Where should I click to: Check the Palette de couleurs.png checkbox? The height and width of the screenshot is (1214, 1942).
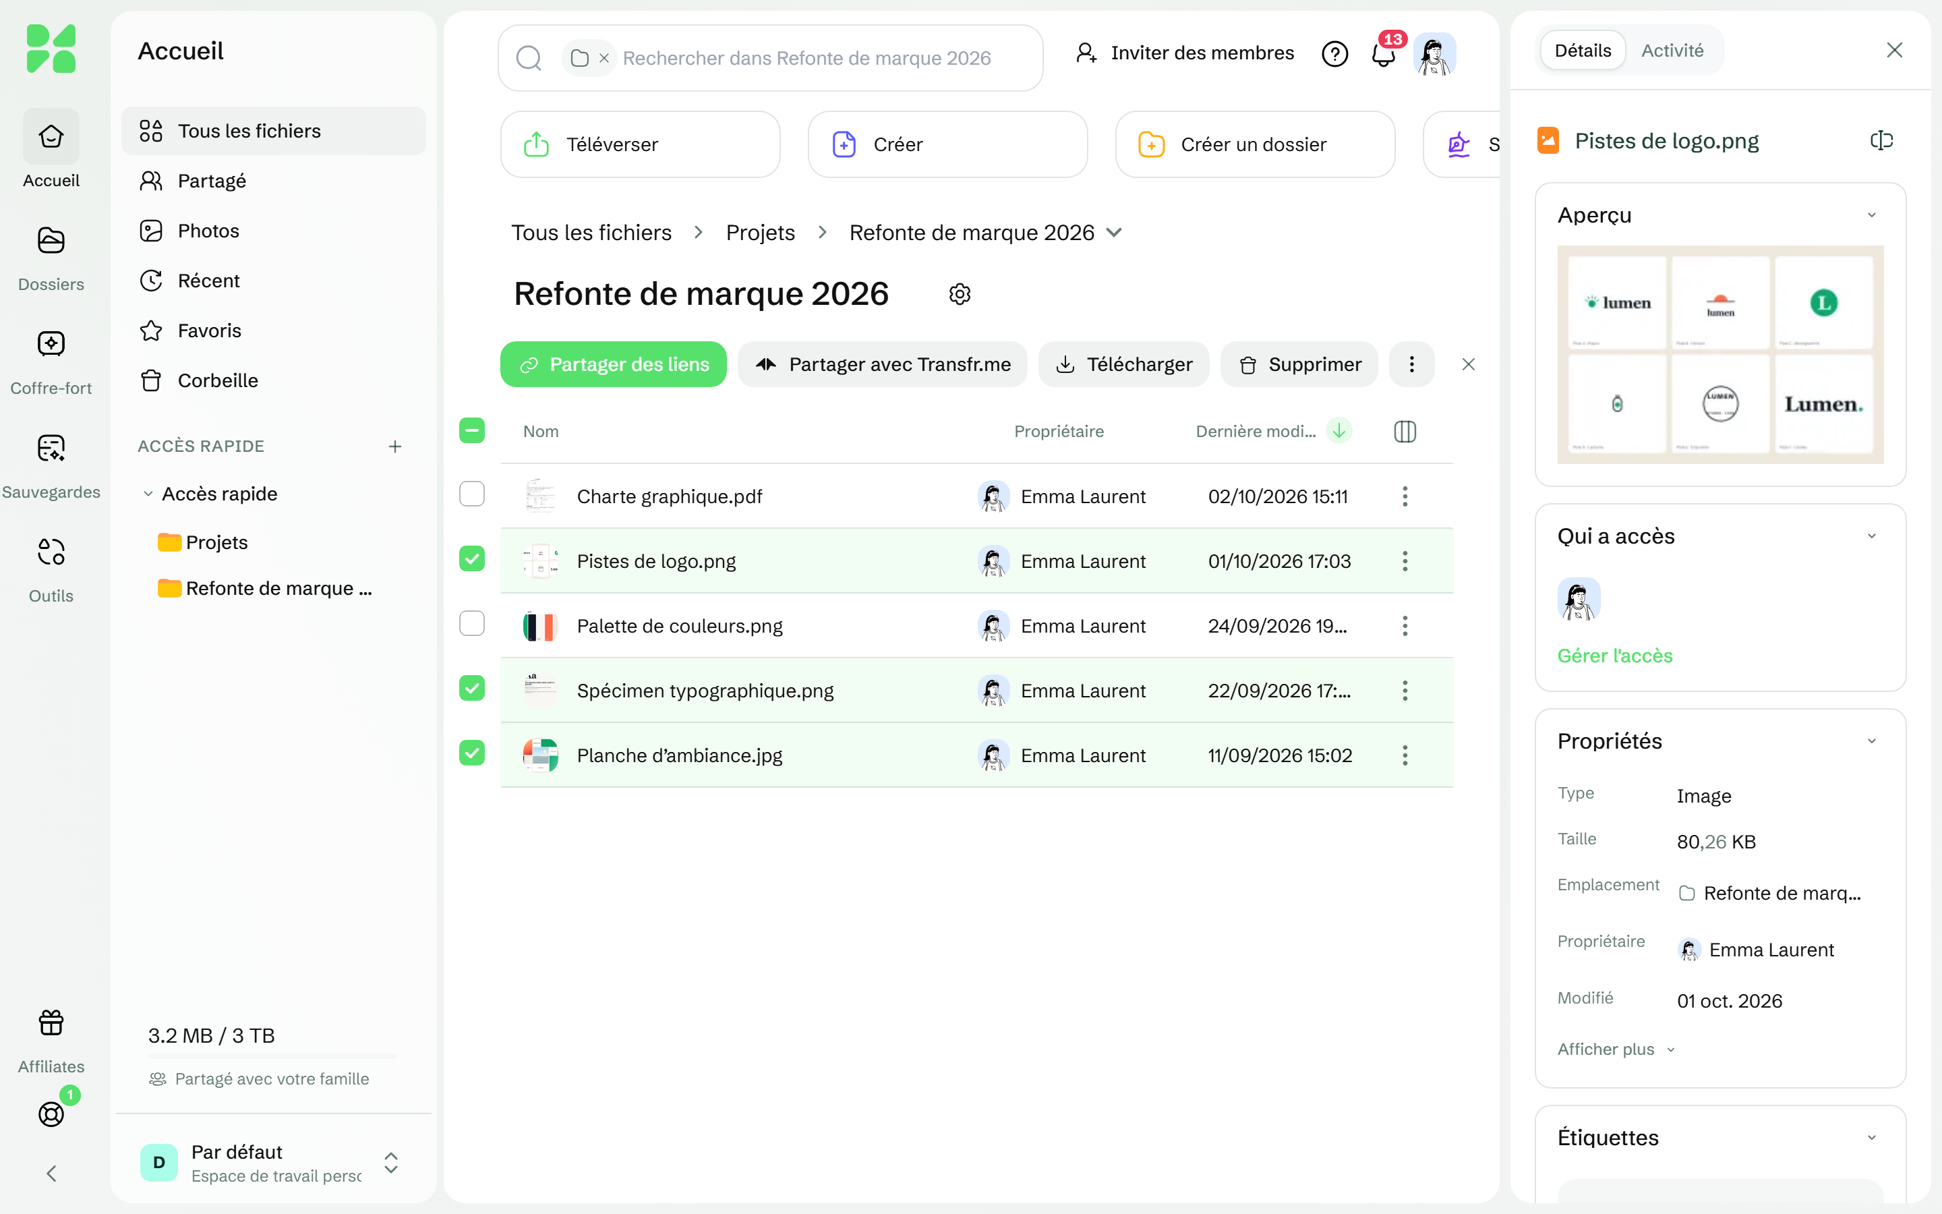[x=472, y=623]
